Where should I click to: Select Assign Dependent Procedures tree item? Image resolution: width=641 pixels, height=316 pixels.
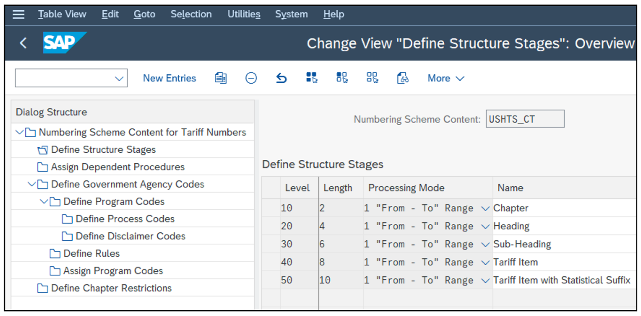(x=118, y=167)
